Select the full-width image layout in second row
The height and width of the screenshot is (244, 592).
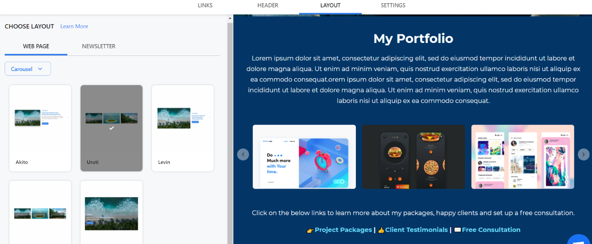pyautogui.click(x=112, y=212)
